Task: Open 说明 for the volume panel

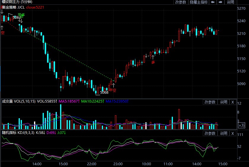Action: (223, 102)
